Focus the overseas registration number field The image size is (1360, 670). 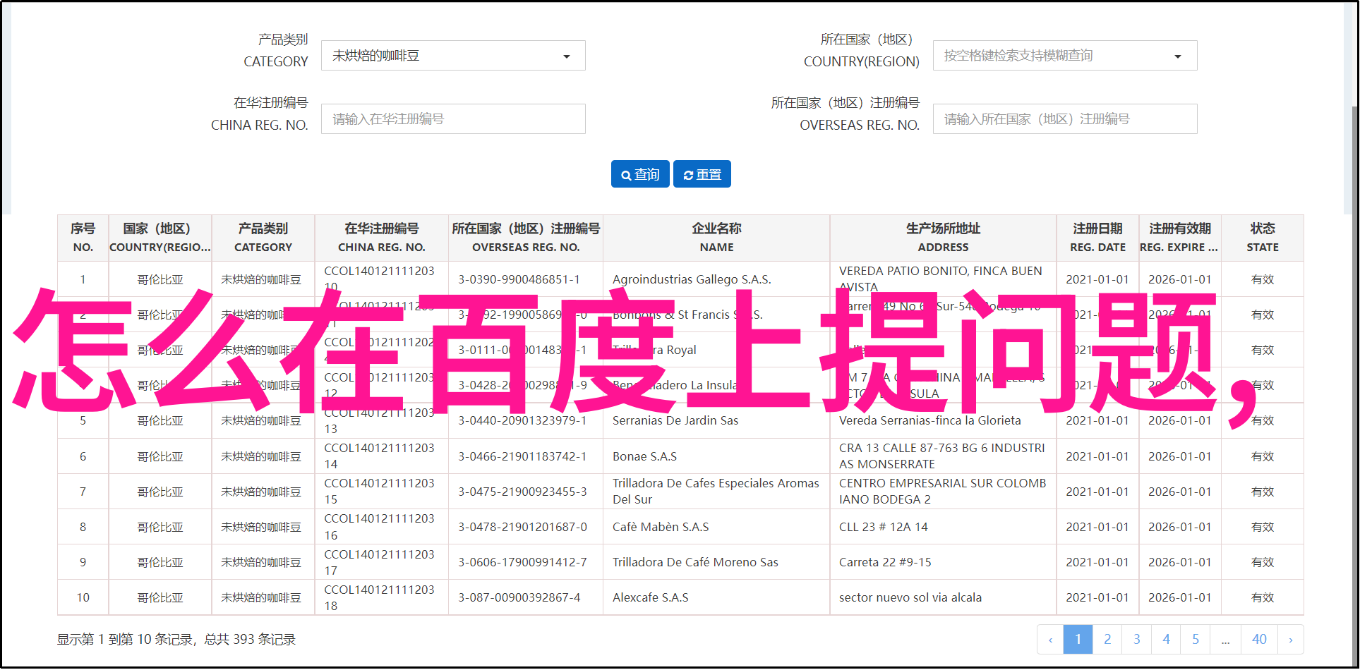coord(1065,119)
